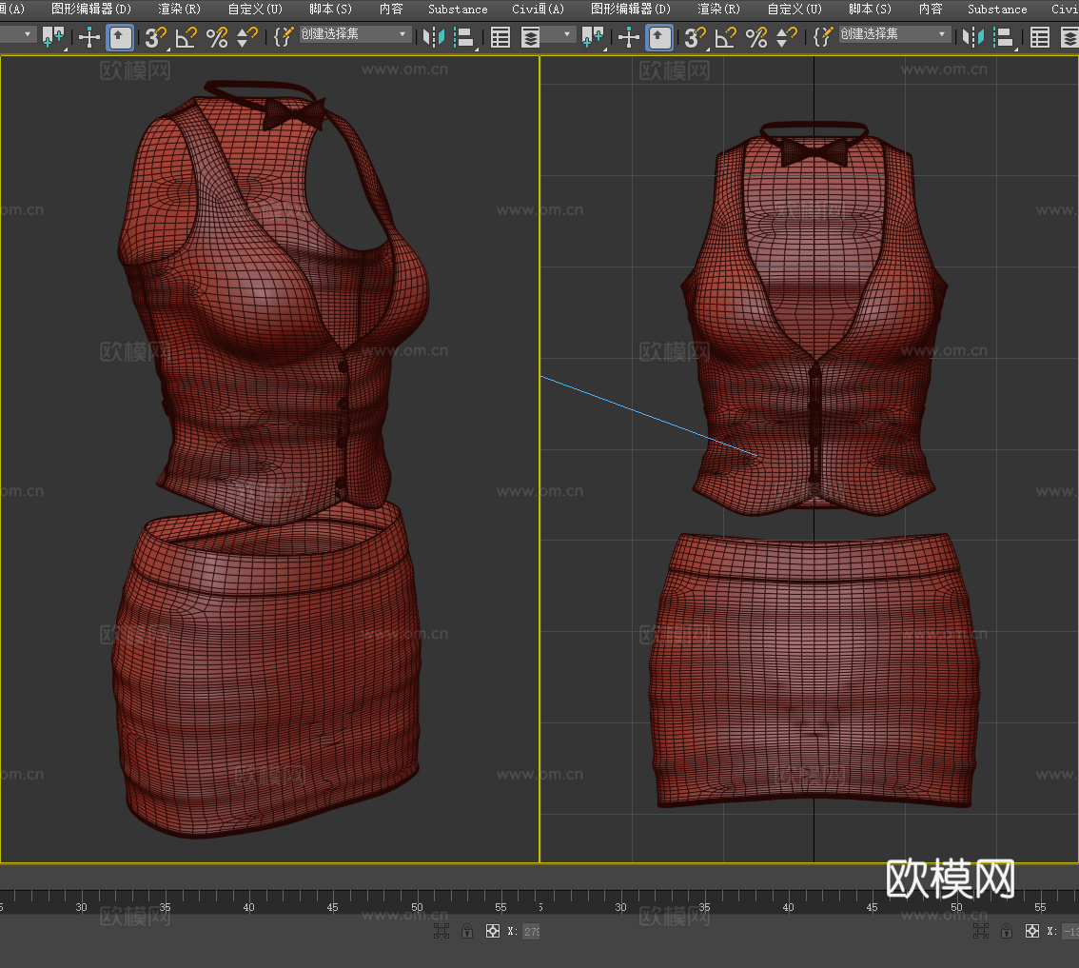
Task: Open Edit Named Selection Sets in right screenshot
Action: coord(822,37)
